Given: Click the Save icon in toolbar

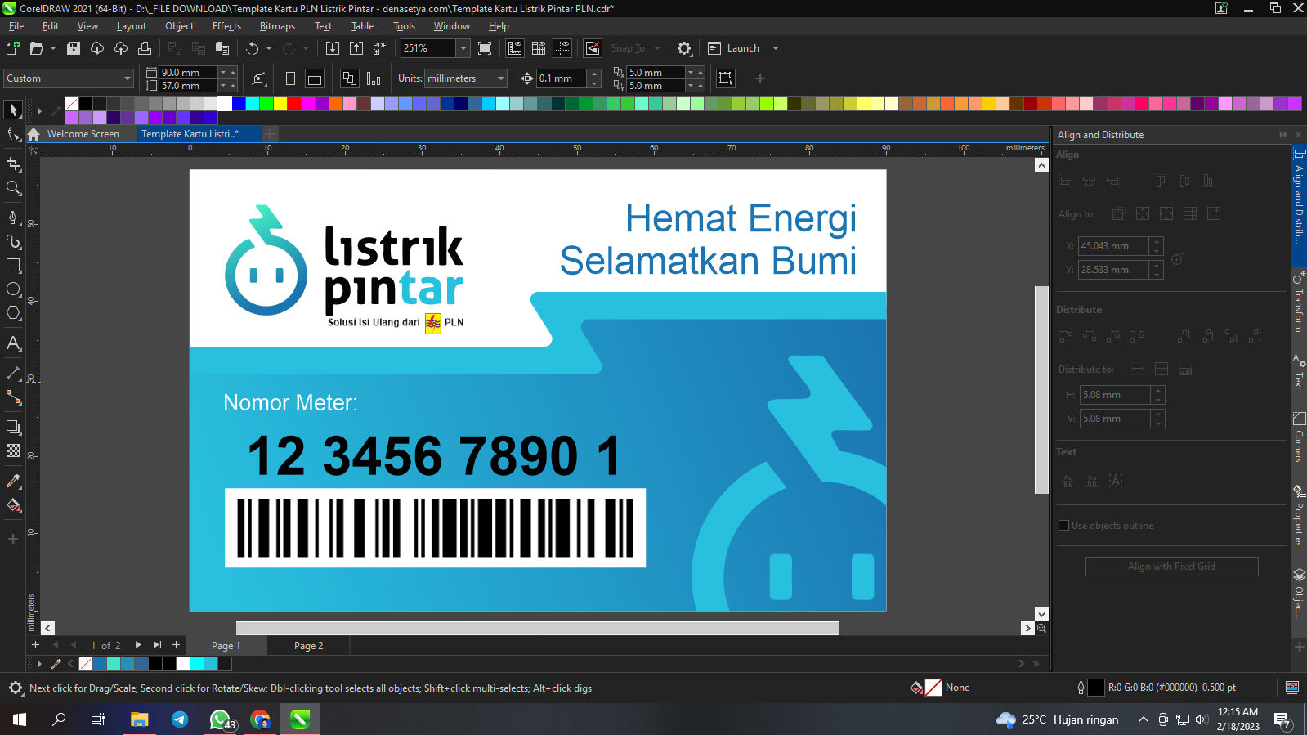Looking at the screenshot, I should 74,48.
